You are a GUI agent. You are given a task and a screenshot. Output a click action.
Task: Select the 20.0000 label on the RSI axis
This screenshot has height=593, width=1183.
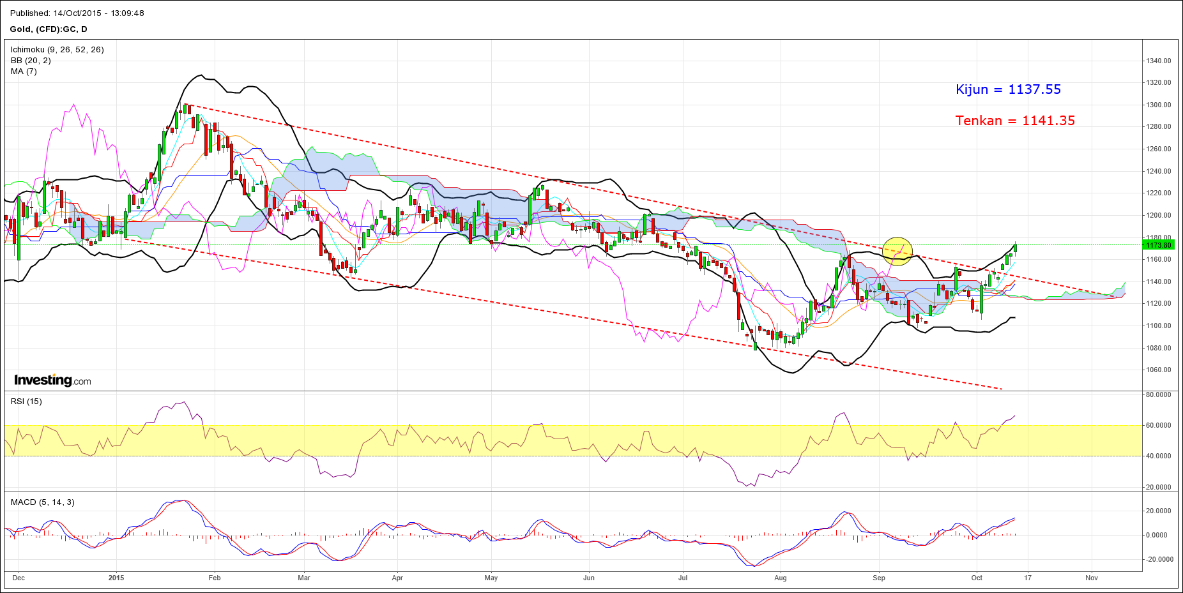point(1159,488)
